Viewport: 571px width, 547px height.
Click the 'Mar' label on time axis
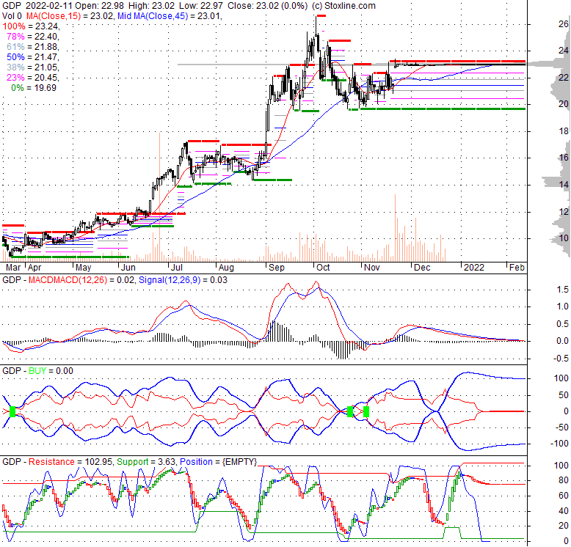coord(13,268)
